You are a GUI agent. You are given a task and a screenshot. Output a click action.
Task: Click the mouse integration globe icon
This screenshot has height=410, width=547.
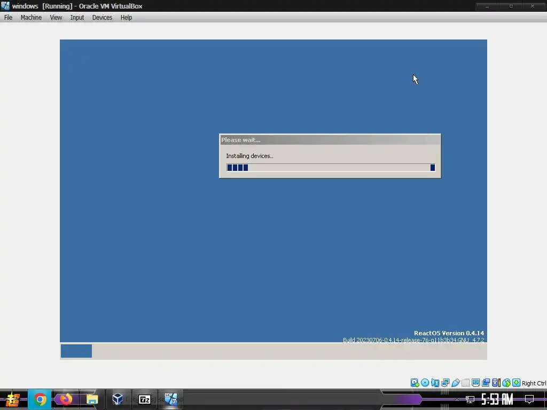point(506,383)
